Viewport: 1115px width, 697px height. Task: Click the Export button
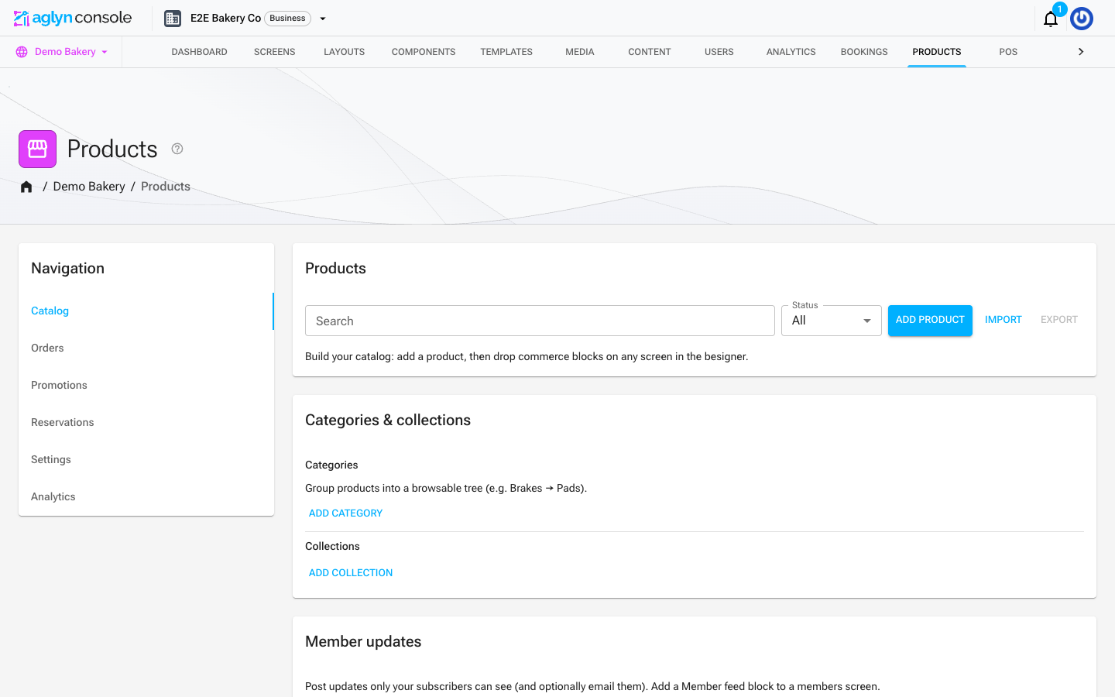tap(1059, 320)
